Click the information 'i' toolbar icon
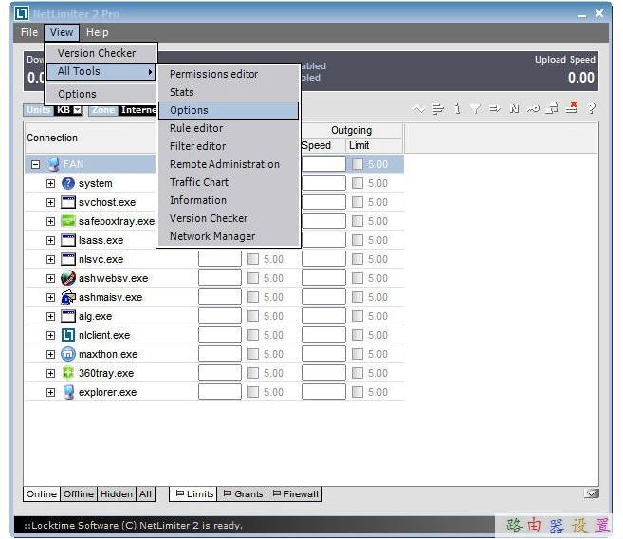Screen dimensions: 623x539 click(456, 109)
